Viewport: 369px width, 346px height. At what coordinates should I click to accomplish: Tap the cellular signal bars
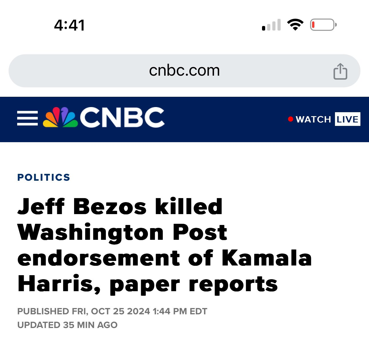click(271, 25)
